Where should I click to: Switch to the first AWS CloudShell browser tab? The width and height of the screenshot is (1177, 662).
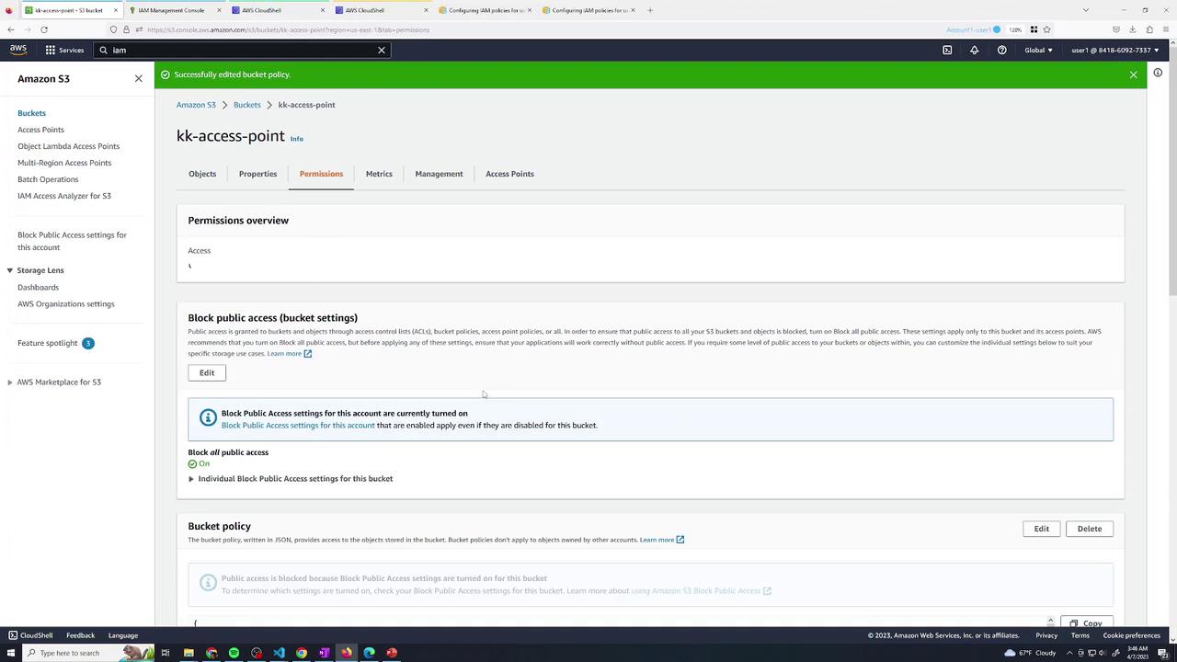click(278, 10)
